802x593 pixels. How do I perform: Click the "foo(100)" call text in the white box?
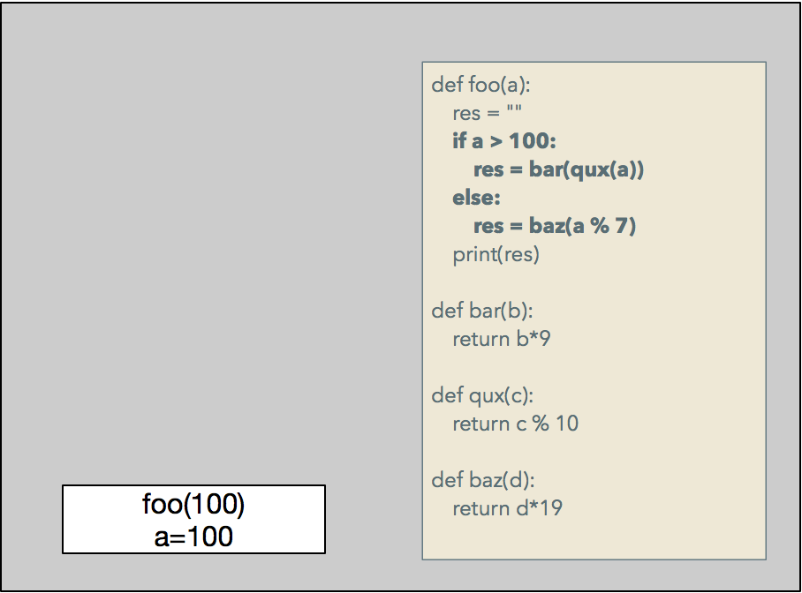pos(193,505)
